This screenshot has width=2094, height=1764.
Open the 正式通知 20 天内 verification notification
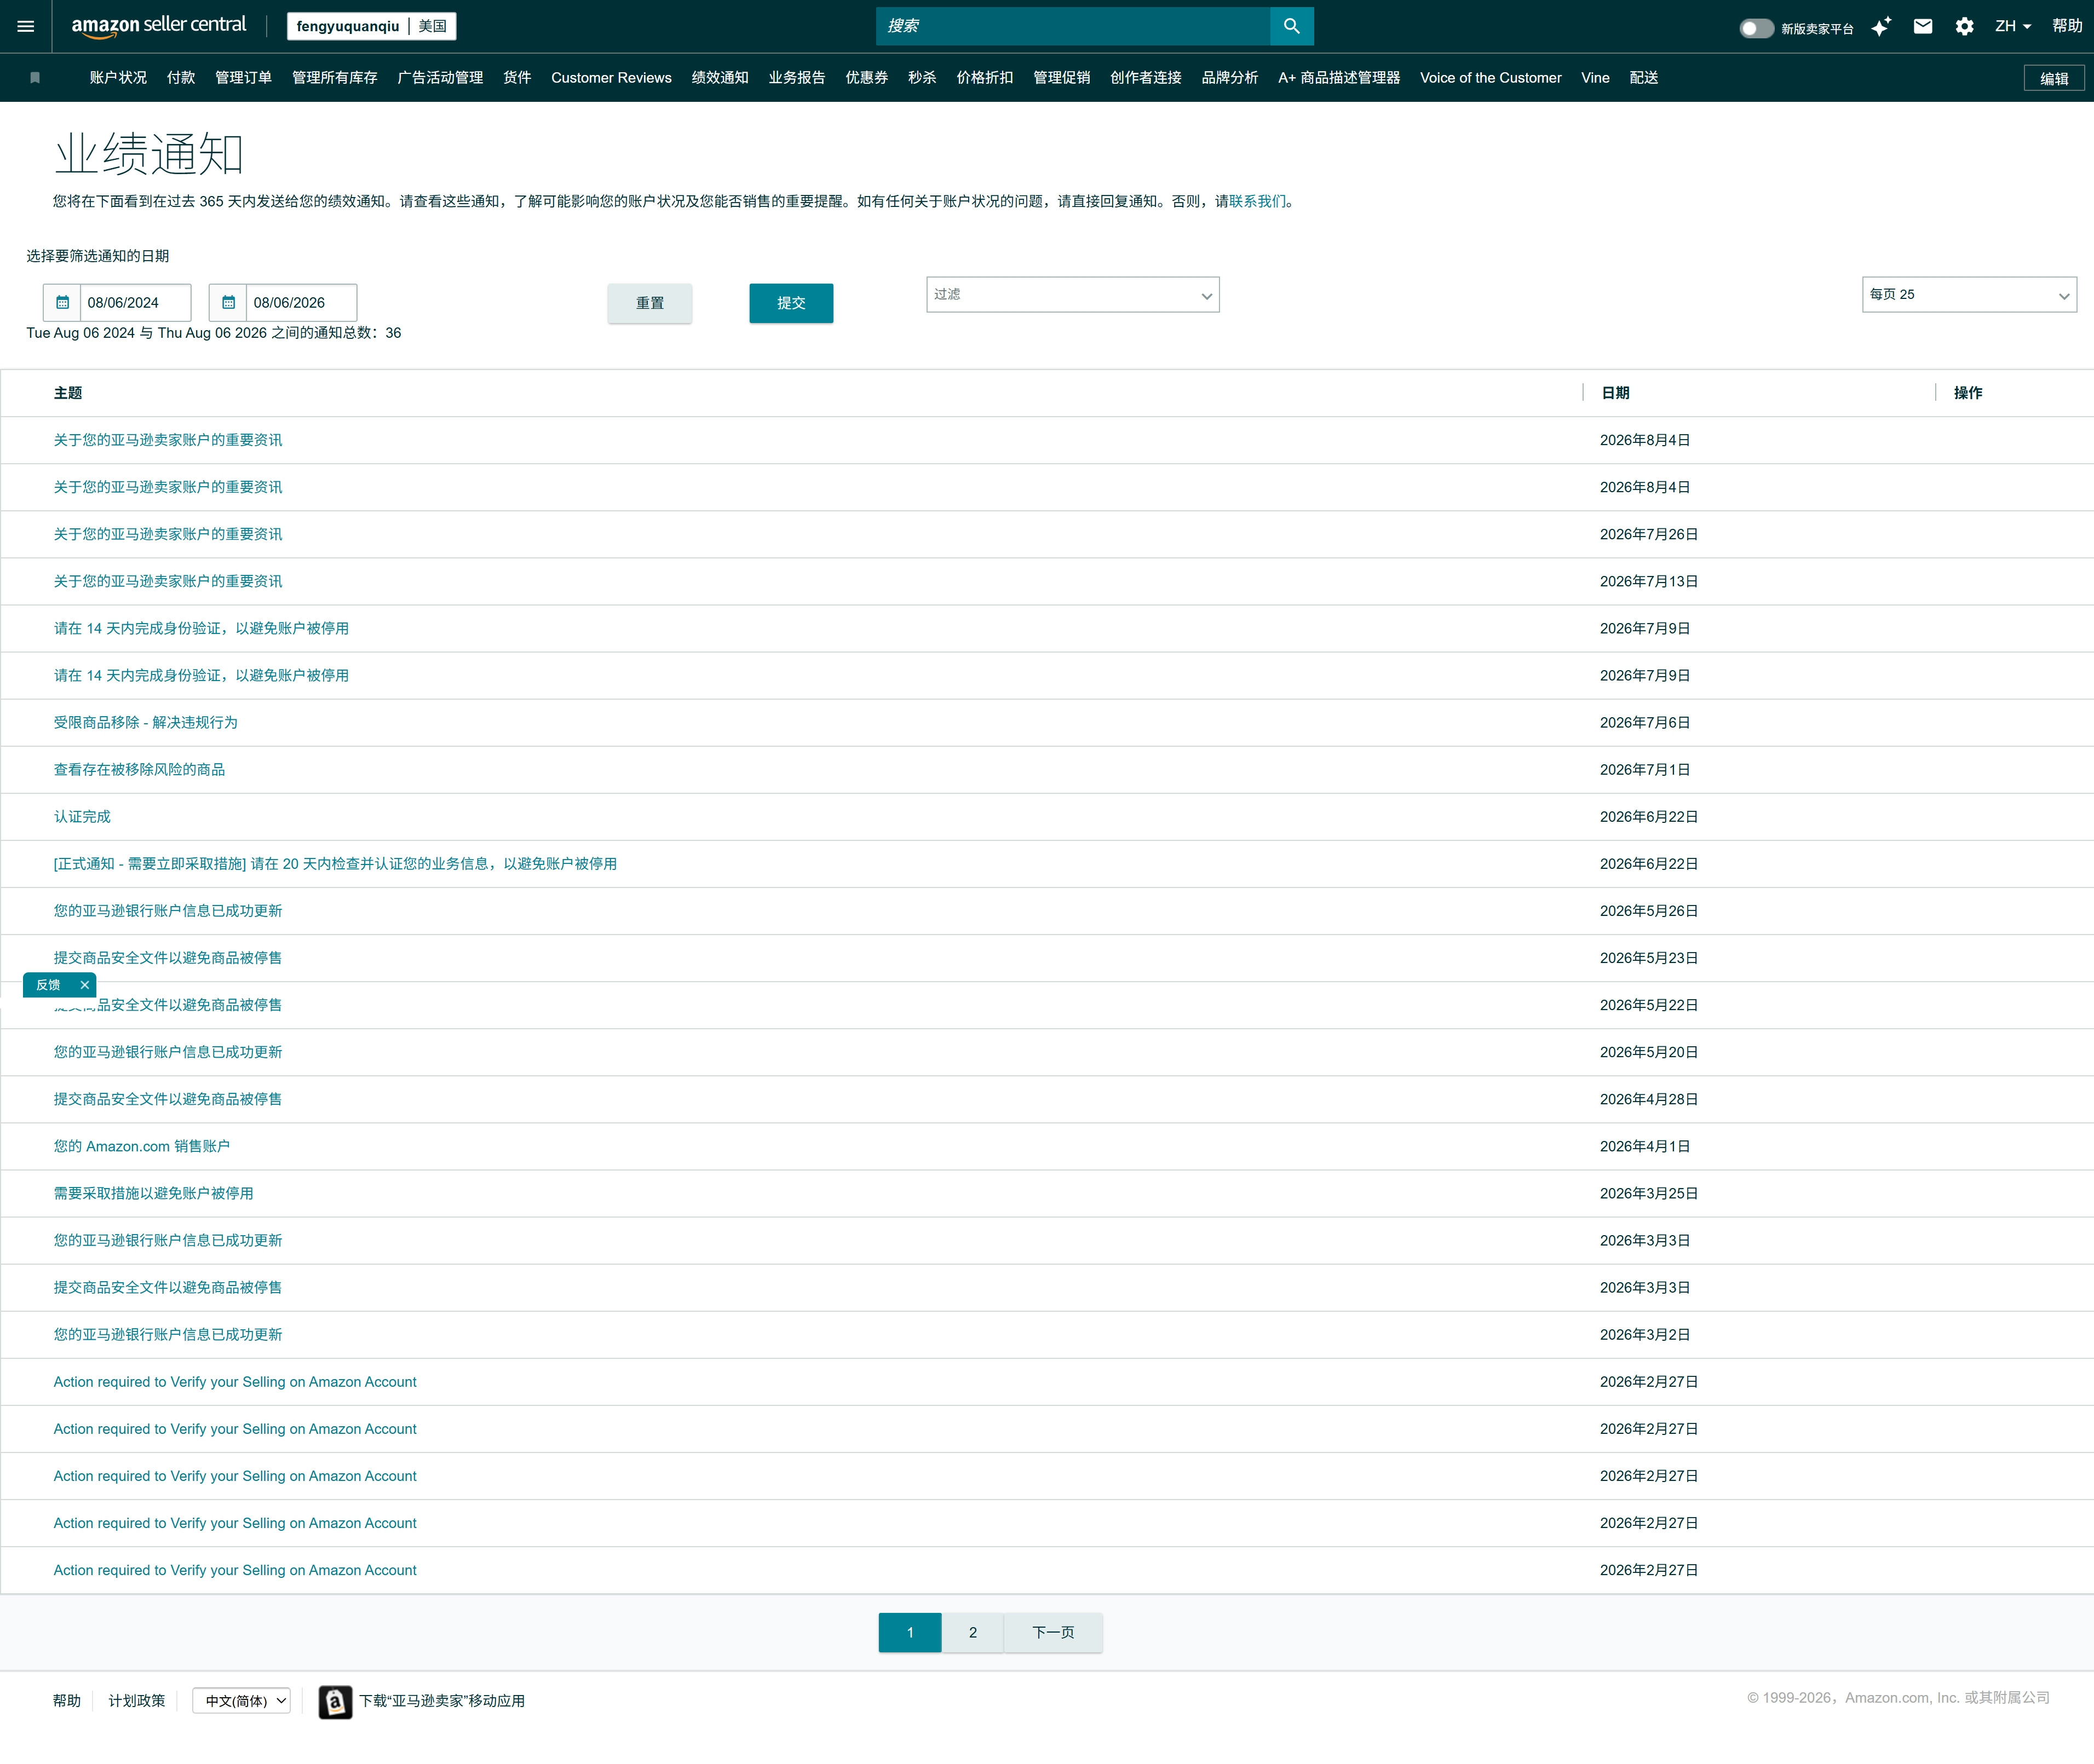(x=335, y=864)
